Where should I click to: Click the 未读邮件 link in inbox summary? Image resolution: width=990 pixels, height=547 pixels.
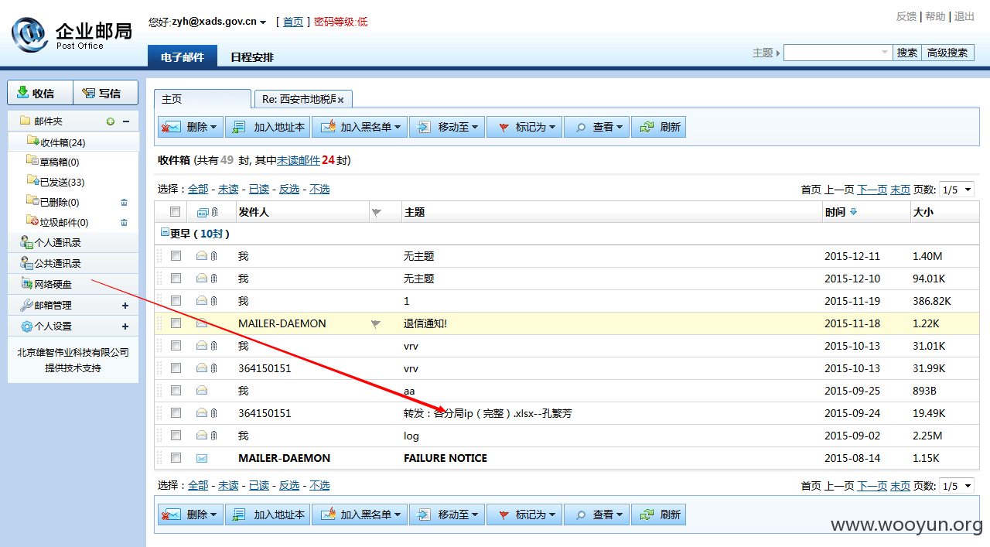coord(299,160)
